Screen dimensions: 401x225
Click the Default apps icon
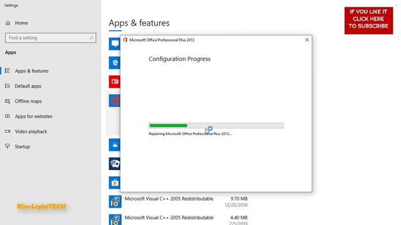(8, 86)
